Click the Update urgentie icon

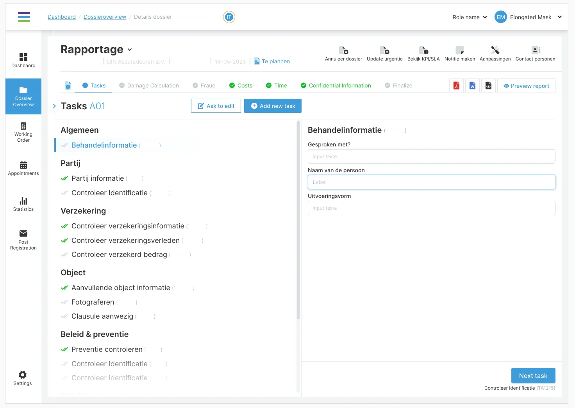pyautogui.click(x=384, y=50)
